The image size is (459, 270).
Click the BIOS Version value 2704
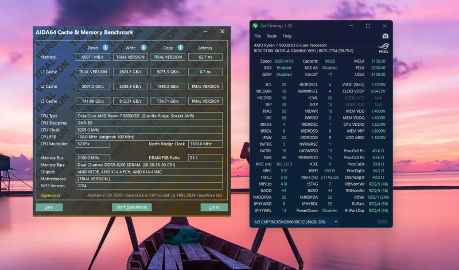(x=149, y=186)
